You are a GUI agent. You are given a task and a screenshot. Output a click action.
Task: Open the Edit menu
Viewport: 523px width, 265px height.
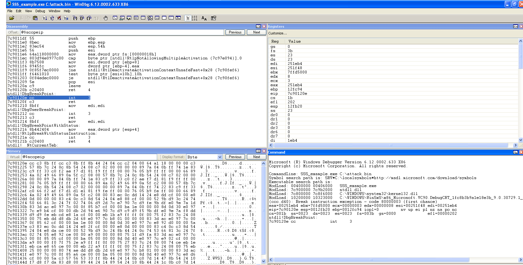pos(19,11)
